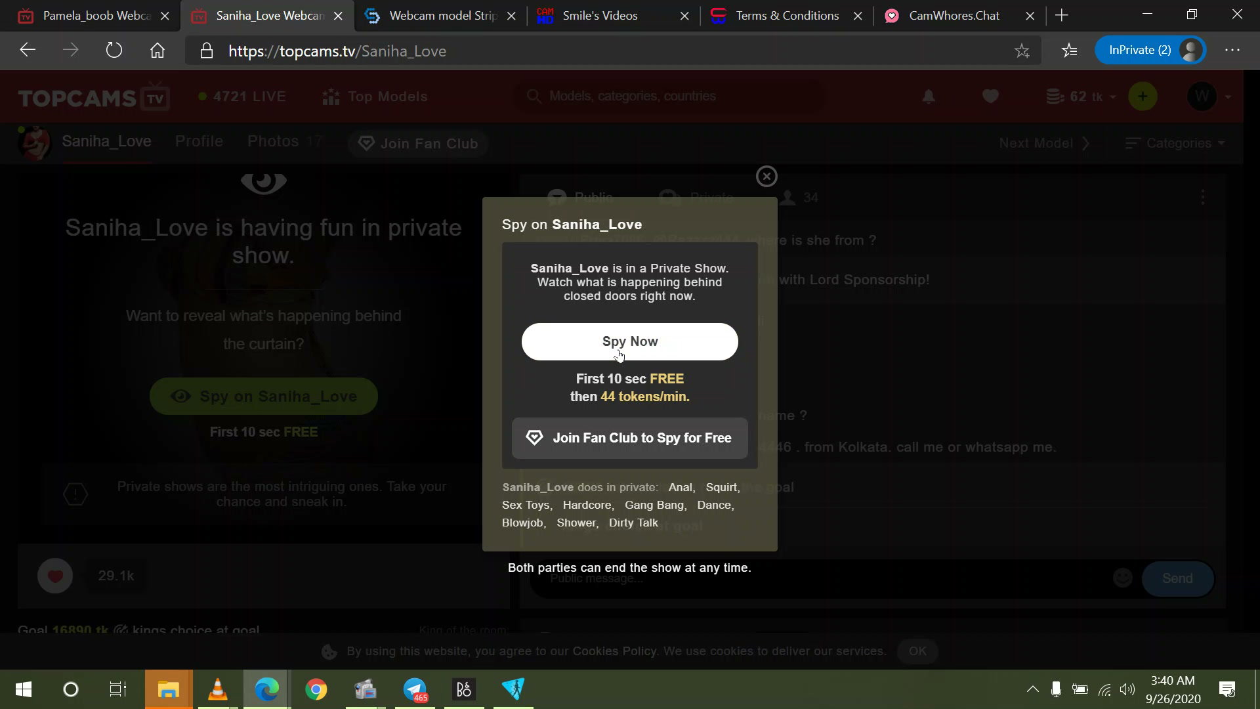Open the clock showing 3:40 AM

tap(1173, 689)
